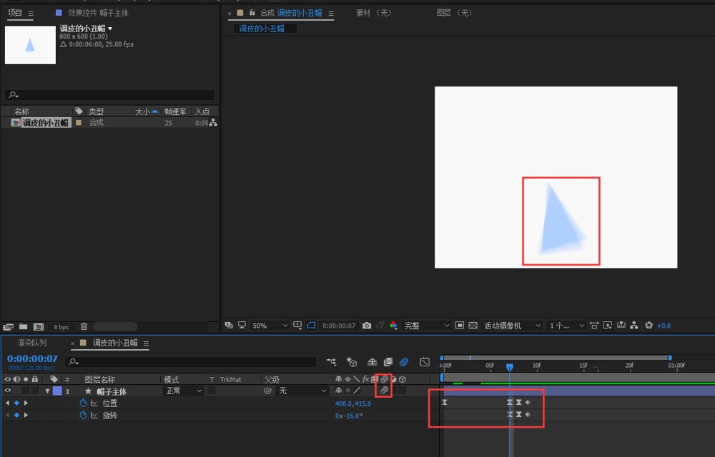Hide the 帽子主体 layer with eye toggle

pos(8,391)
